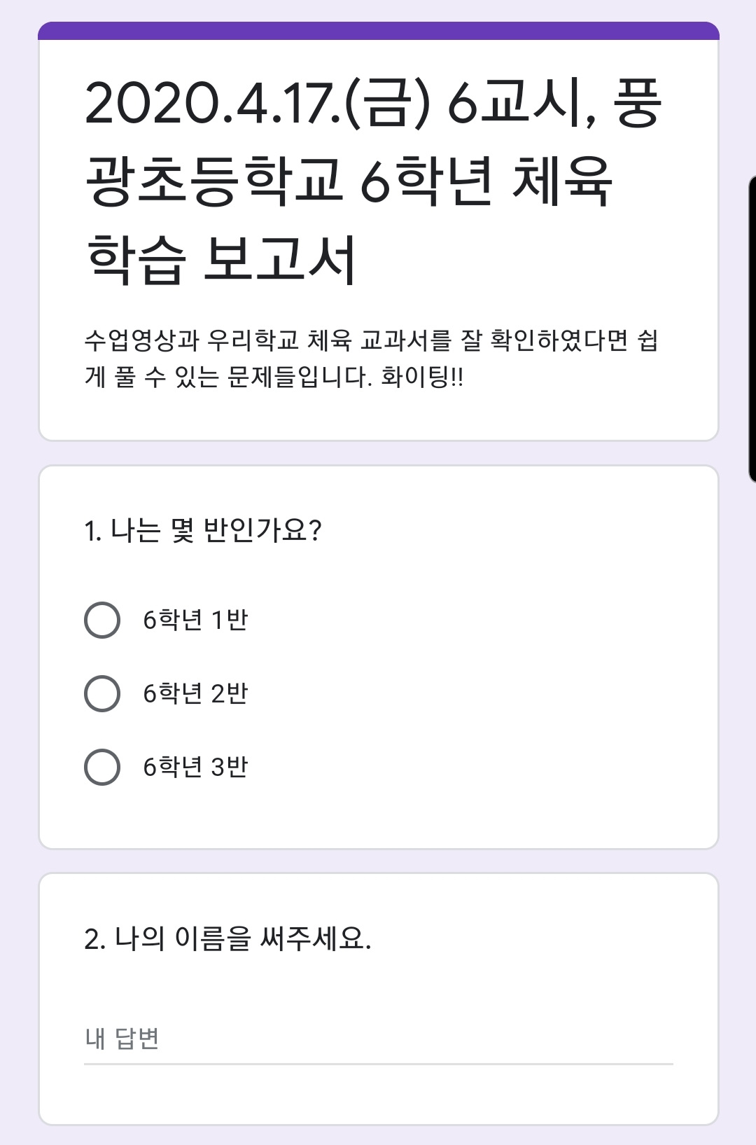This screenshot has height=1145, width=756.
Task: Click question text '2. 나의 이름을 써주세요.'
Action: (x=227, y=938)
